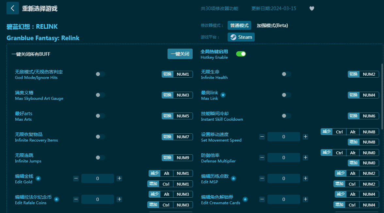This screenshot has height=213, width=384.
Task: Click the star badge beside Edit Gold
Action: tap(38, 178)
